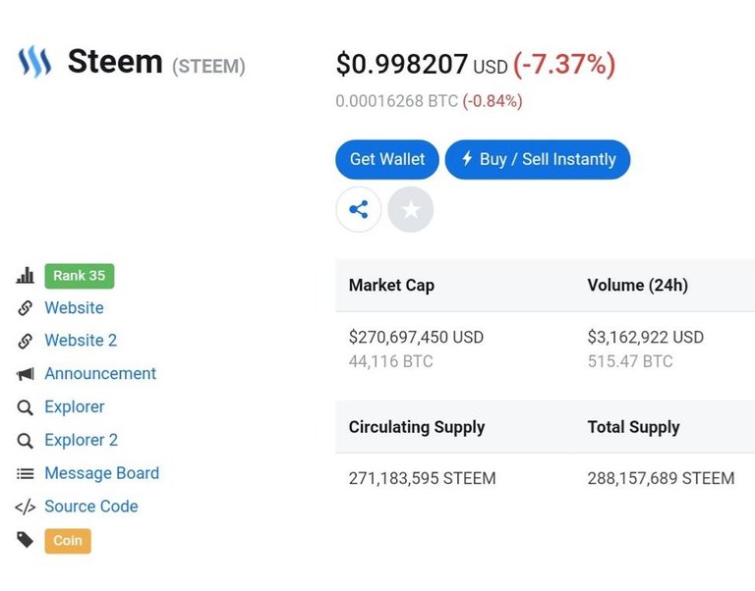Open the Source Code link
Screen dimensions: 755x591
pos(91,507)
